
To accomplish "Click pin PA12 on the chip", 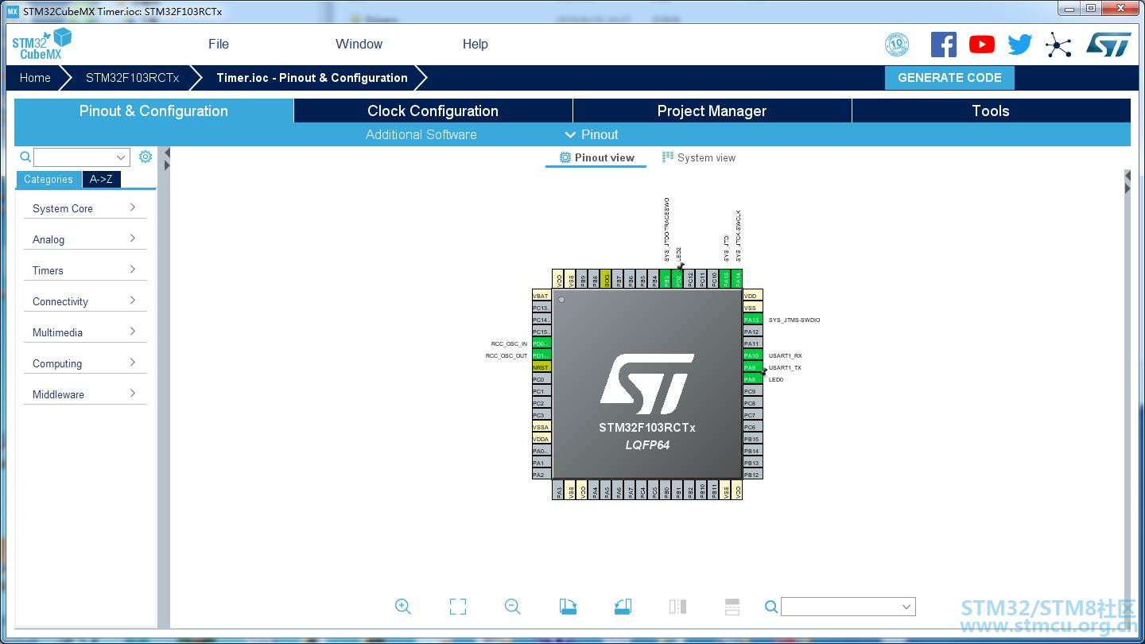I will (x=752, y=332).
